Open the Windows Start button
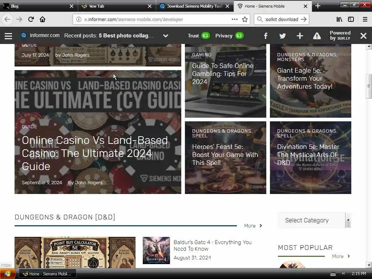The width and height of the screenshot is (372, 279). (8, 274)
